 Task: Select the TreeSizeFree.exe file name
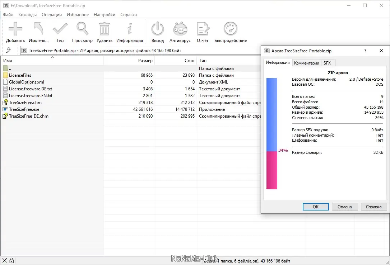pos(24,109)
